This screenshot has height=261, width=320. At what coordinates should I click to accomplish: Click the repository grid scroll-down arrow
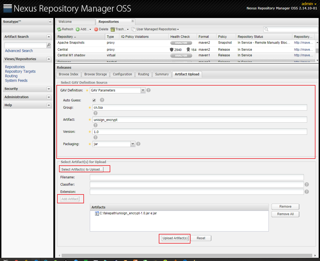317,60
